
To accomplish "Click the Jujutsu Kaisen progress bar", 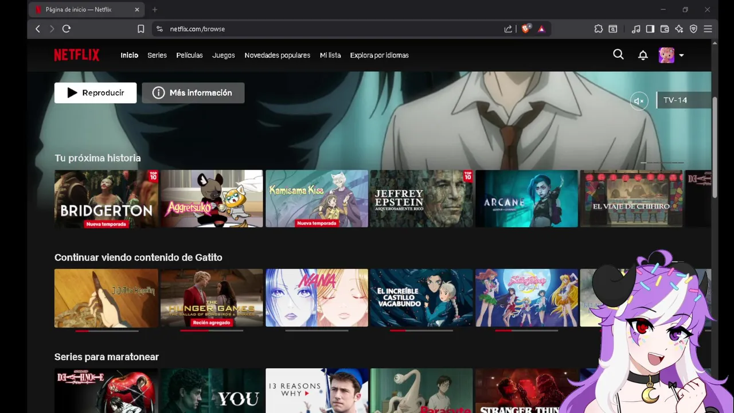I will click(107, 330).
